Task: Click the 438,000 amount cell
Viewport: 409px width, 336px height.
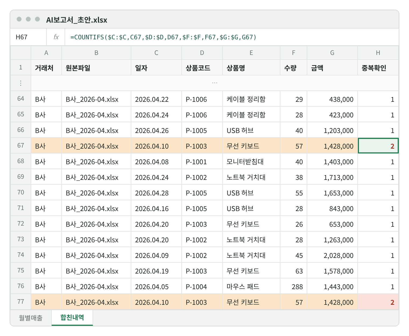Action: pos(332,99)
